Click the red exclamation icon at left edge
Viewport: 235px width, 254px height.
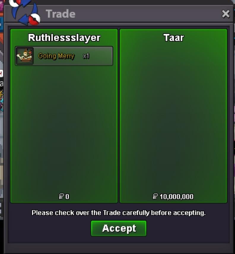pyautogui.click(x=1, y=73)
